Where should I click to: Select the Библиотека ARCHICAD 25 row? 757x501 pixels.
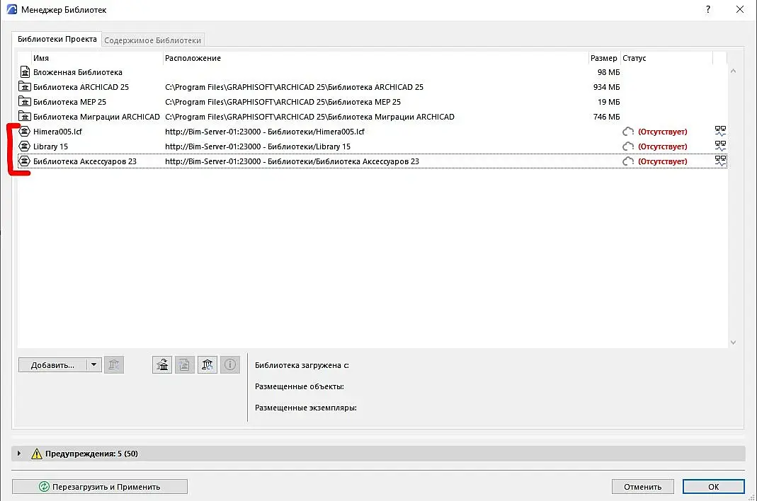tap(372, 87)
